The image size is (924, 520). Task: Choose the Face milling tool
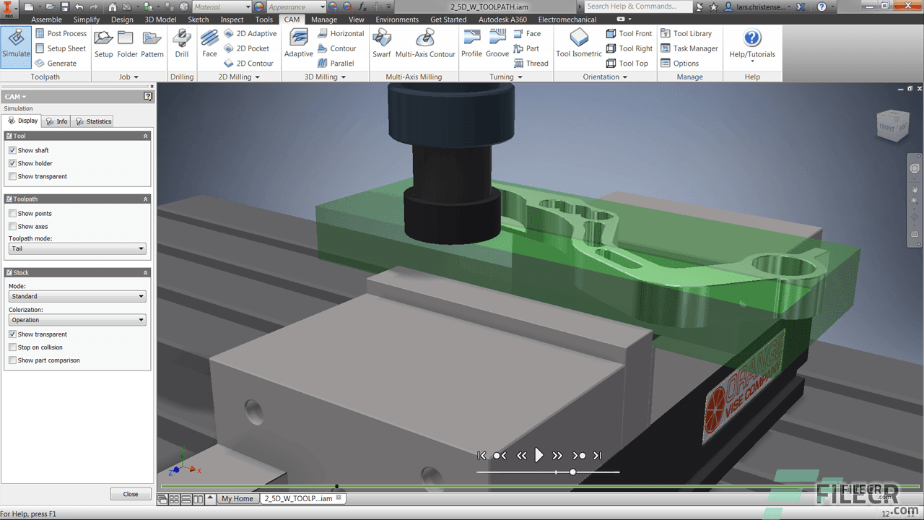click(x=209, y=43)
